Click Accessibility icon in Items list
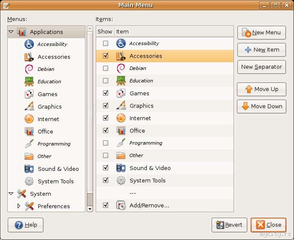This screenshot has height=240, width=294. click(x=121, y=43)
